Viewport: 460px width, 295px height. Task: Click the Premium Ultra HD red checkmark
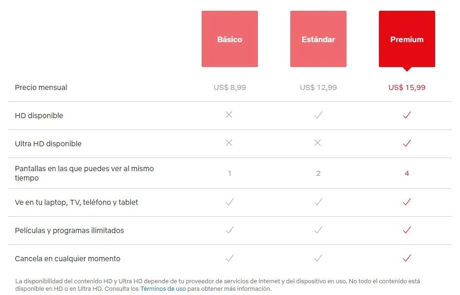(407, 143)
